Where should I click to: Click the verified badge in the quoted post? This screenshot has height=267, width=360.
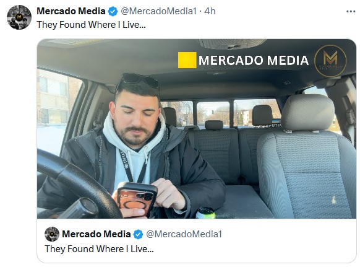(x=138, y=234)
